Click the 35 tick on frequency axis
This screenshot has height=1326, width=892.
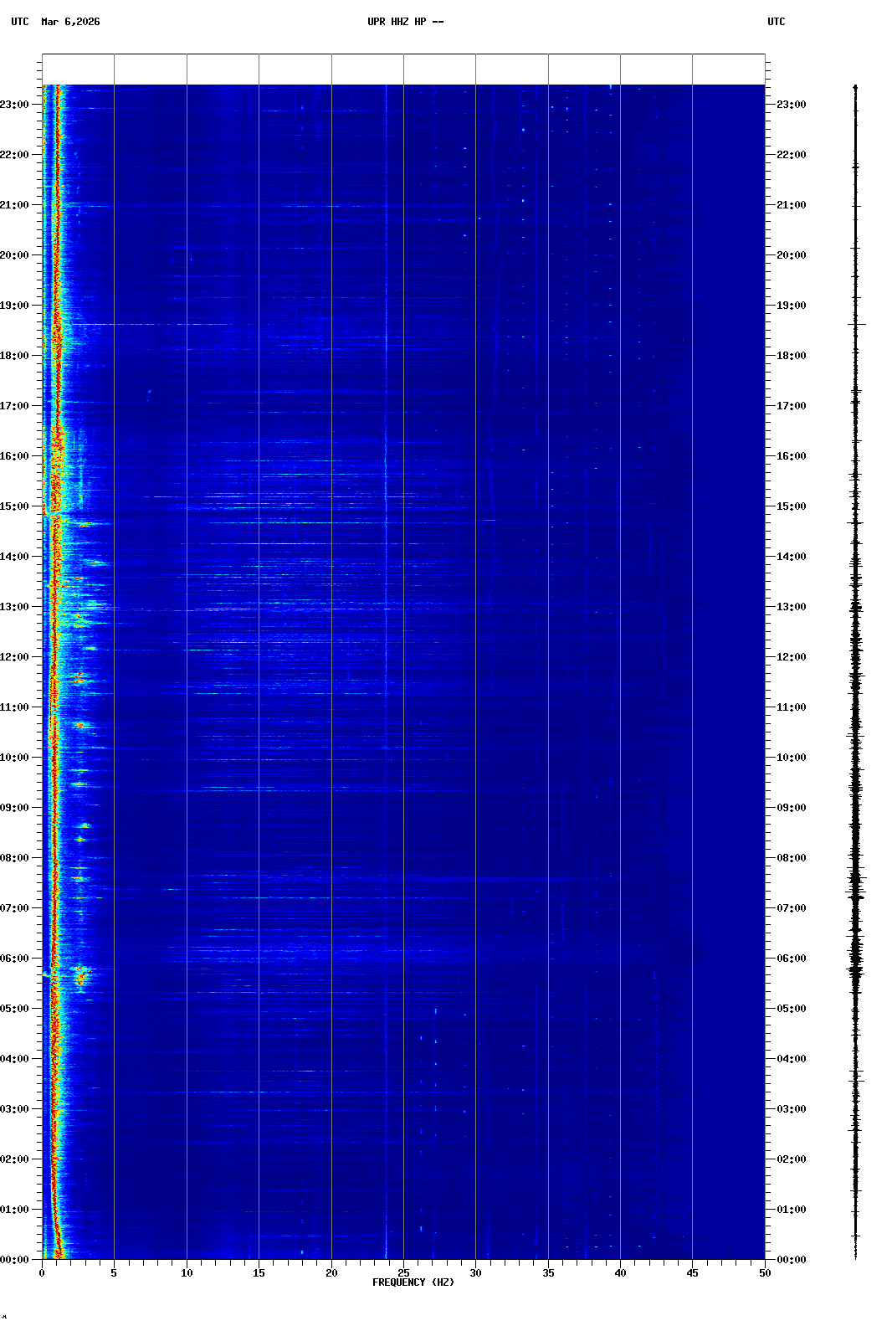pos(548,1273)
